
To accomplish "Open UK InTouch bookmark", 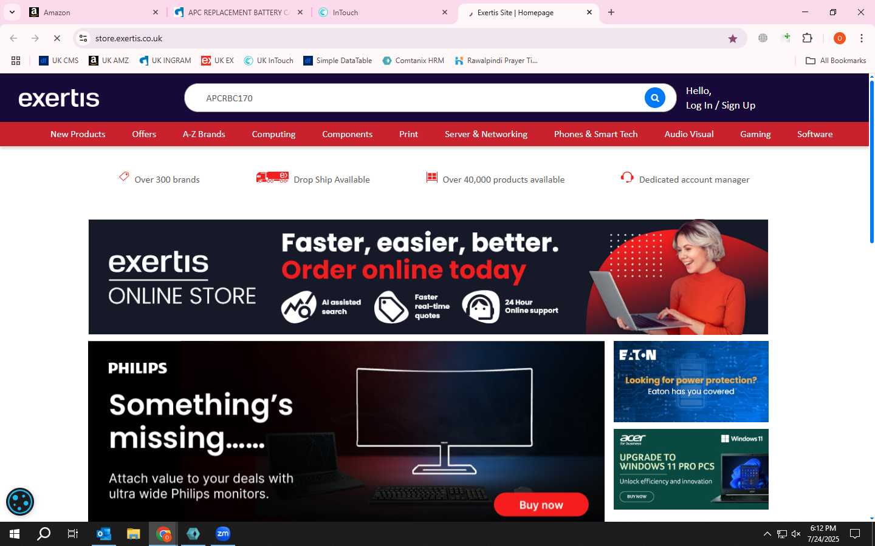I will coord(269,61).
